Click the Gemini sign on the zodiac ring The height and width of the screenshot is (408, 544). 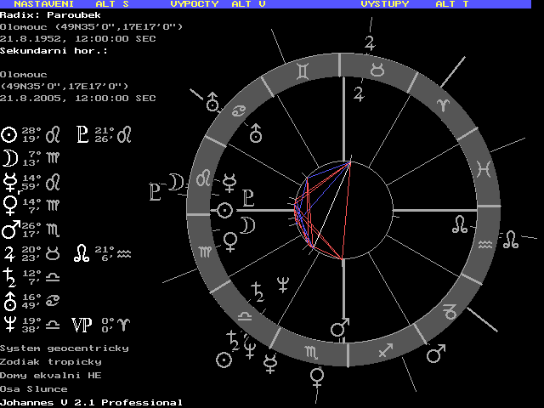(x=303, y=71)
